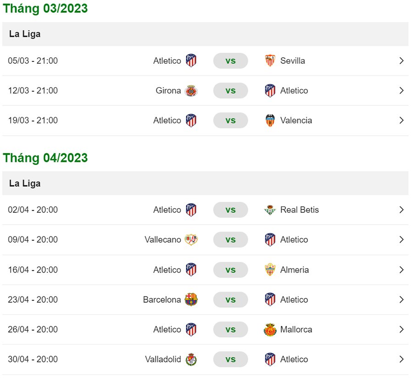The width and height of the screenshot is (413, 378).
Task: Click the Real Betis club crest
Action: [270, 210]
